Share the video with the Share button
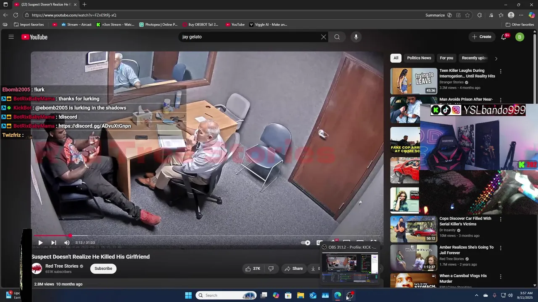Viewport: 538px width, 302px height. coord(293,268)
